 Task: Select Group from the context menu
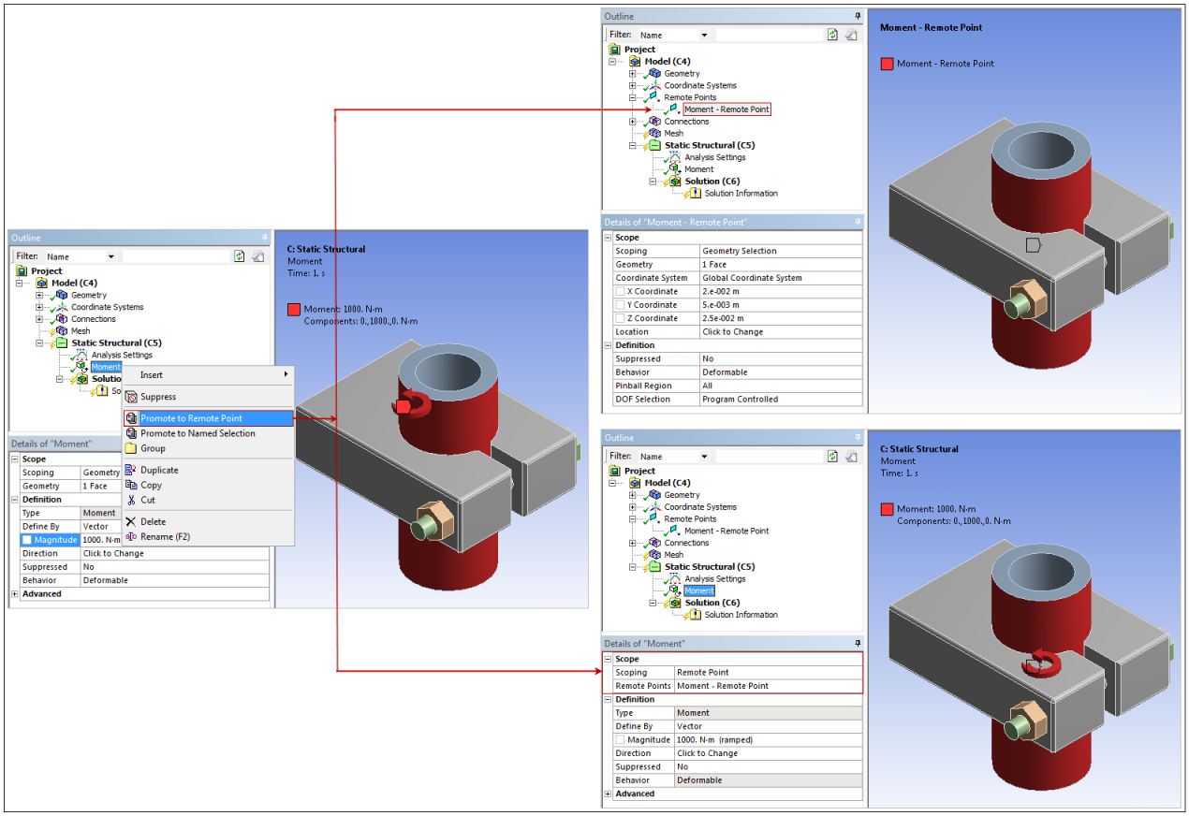click(x=208, y=448)
